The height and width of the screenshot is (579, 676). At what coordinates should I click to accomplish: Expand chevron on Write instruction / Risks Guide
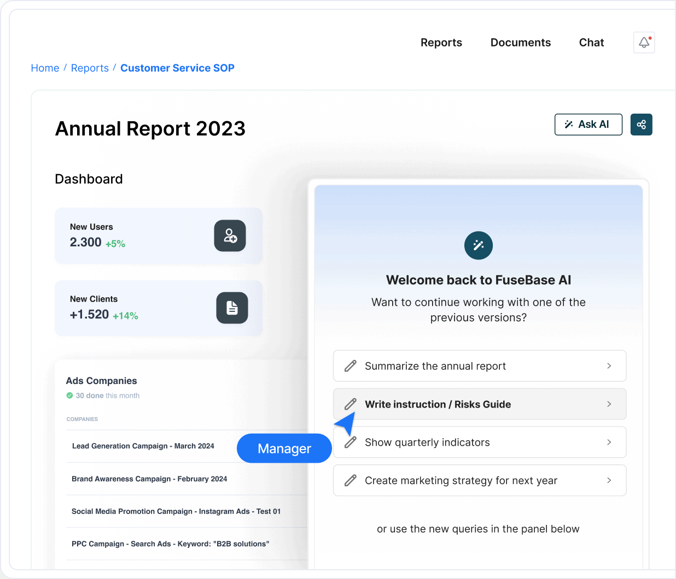[x=609, y=404]
